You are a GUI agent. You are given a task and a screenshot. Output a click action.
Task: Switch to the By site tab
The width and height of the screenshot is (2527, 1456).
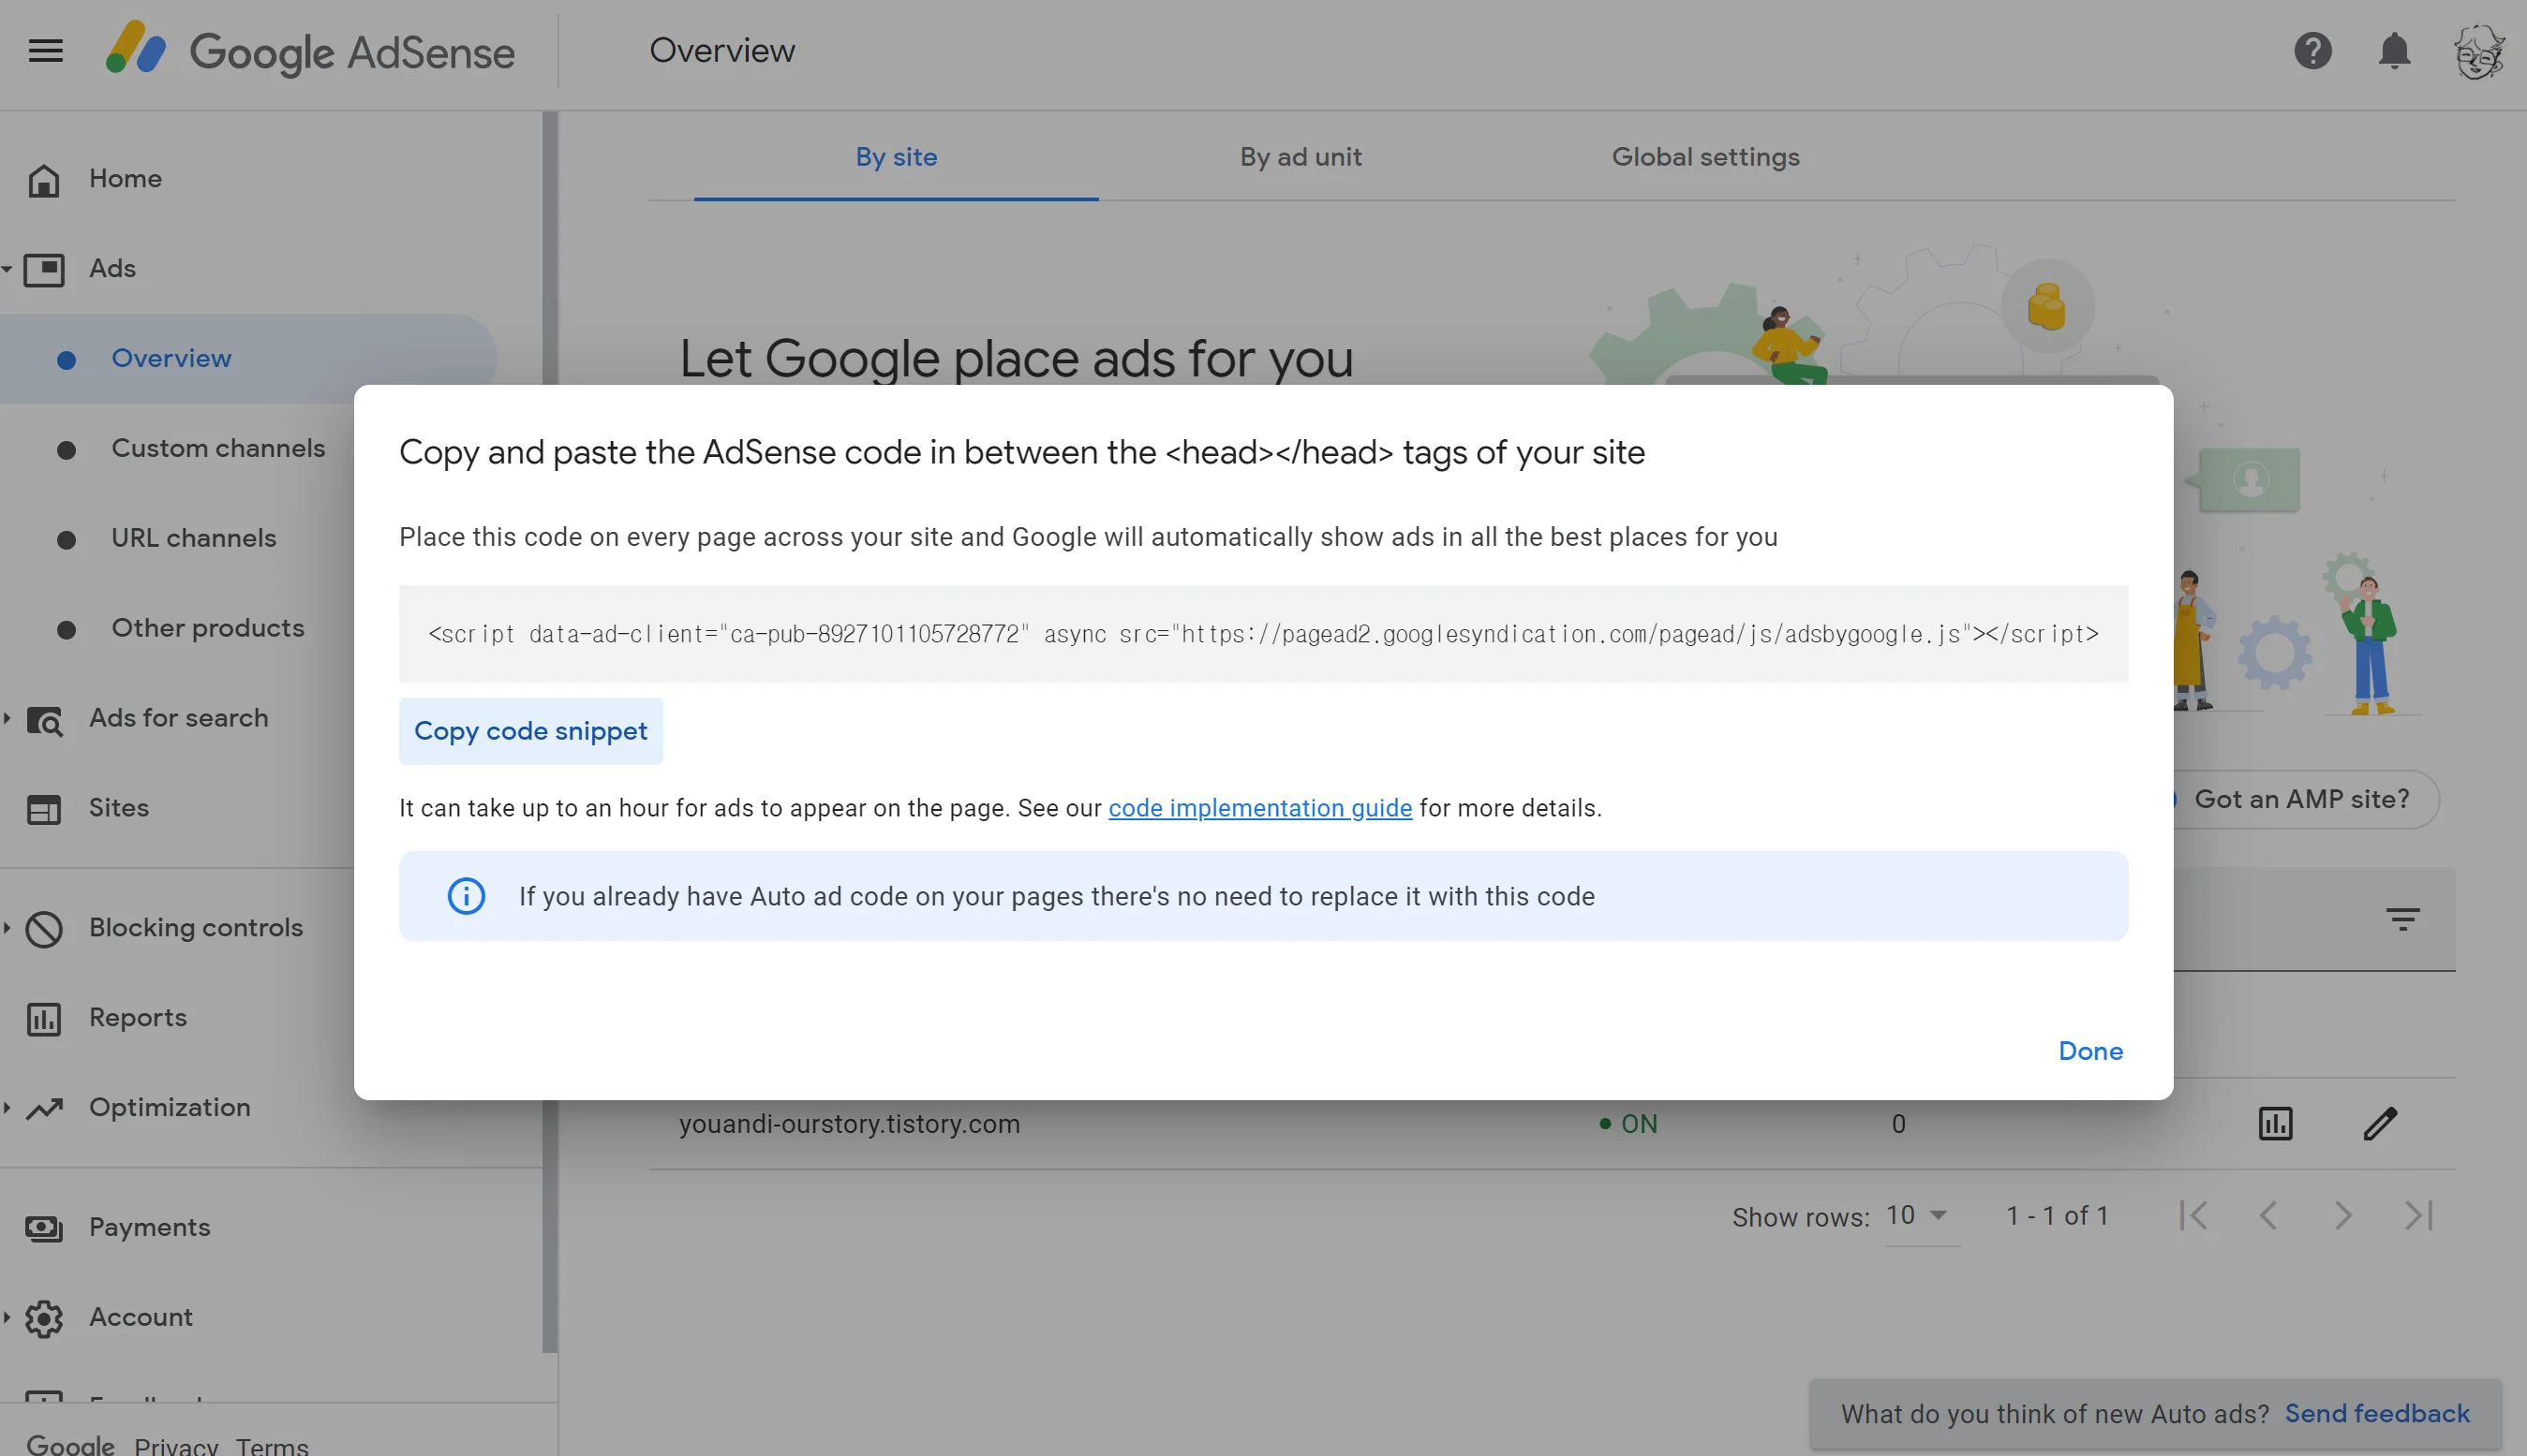(896, 157)
